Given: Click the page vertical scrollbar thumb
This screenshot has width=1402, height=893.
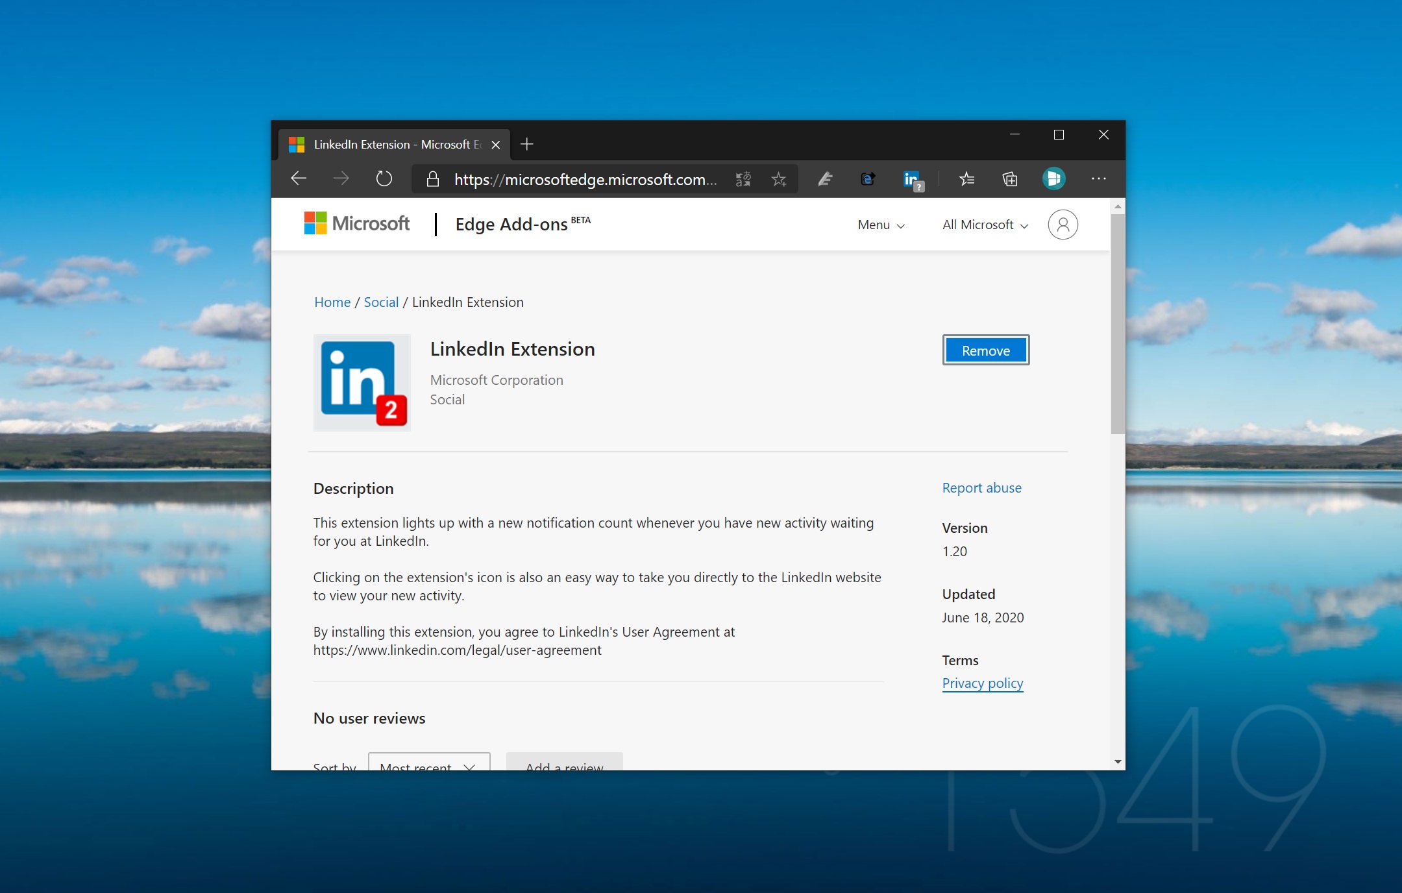Looking at the screenshot, I should click(1117, 323).
